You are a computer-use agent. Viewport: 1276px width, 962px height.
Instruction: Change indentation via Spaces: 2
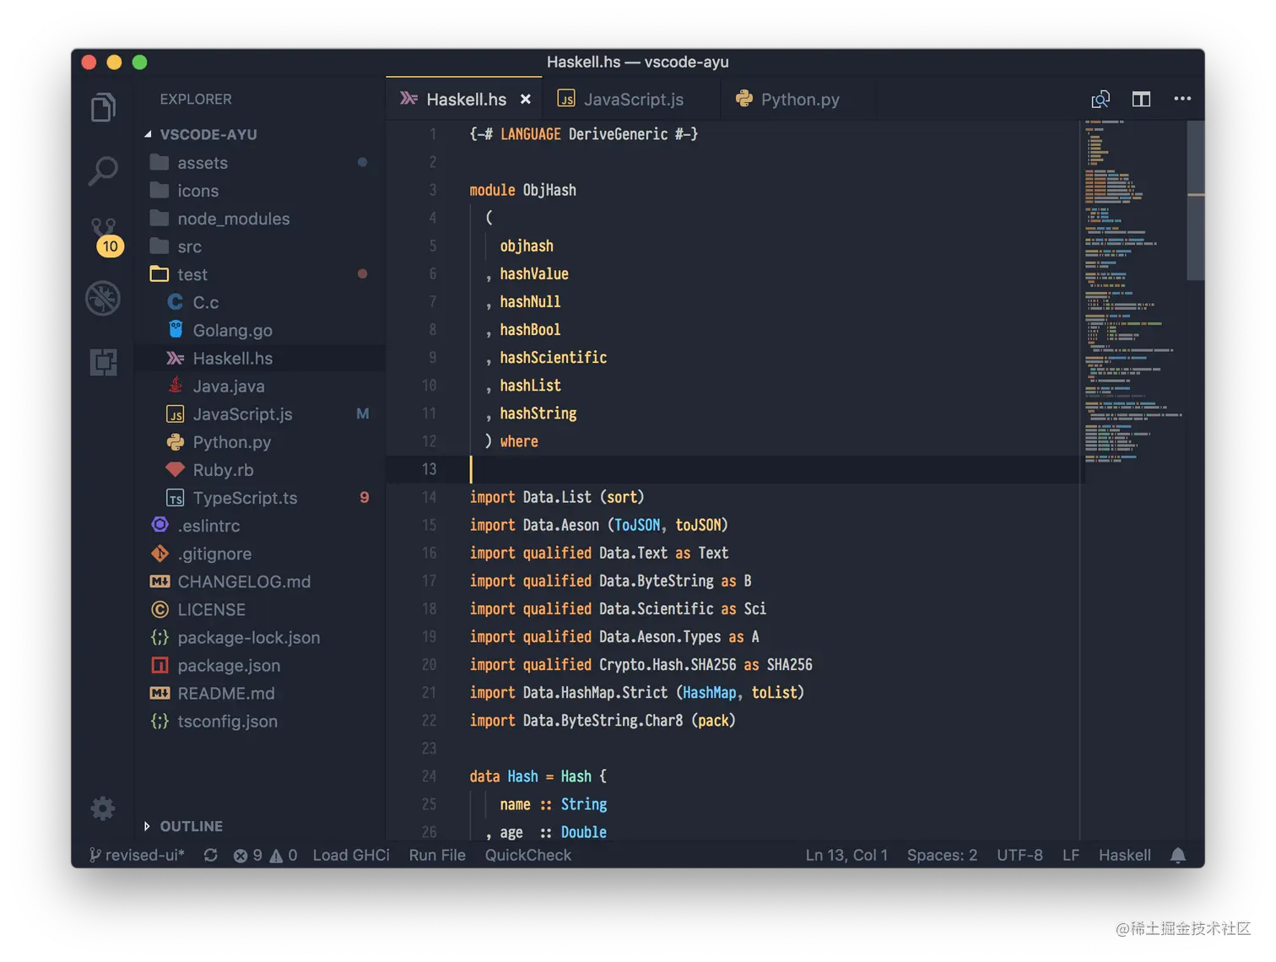point(942,855)
